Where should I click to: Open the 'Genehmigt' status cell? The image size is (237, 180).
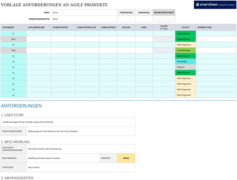pyautogui.click(x=185, y=61)
